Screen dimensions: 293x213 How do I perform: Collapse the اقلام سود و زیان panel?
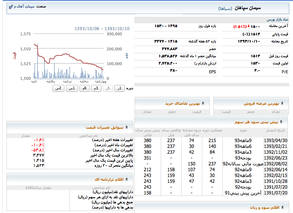pyautogui.click(x=282, y=207)
